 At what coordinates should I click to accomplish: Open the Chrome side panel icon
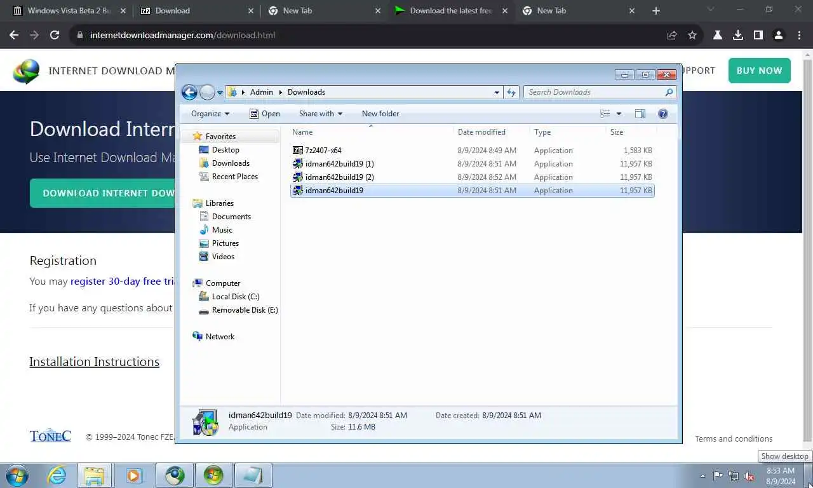(x=758, y=35)
